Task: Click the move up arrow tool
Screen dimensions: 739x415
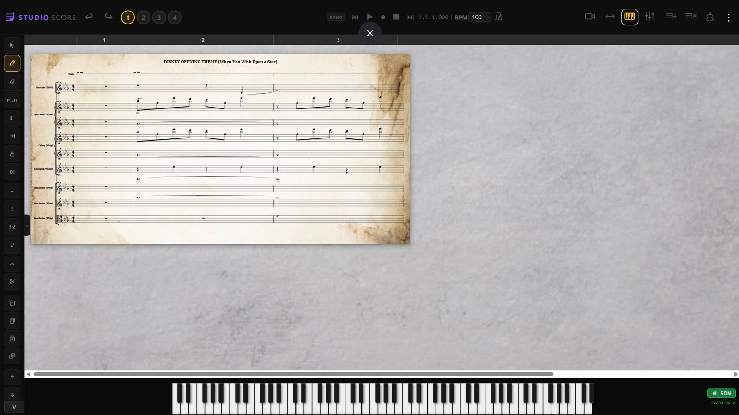Action: [12, 377]
